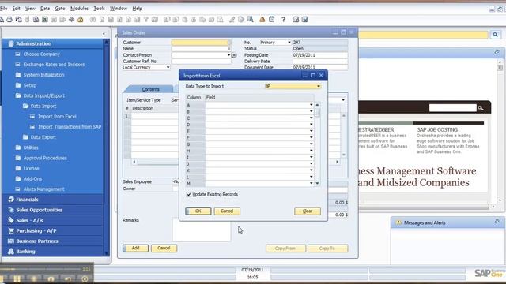Open the Field dropdown for column H
This screenshot has width=506, height=284.
(x=311, y=151)
